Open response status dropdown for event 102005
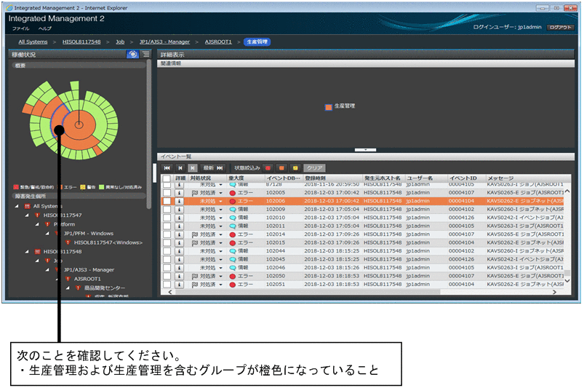This screenshot has width=584, height=388. click(221, 193)
